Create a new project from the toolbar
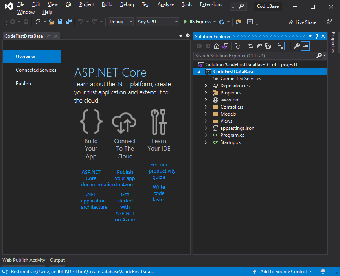 point(38,22)
